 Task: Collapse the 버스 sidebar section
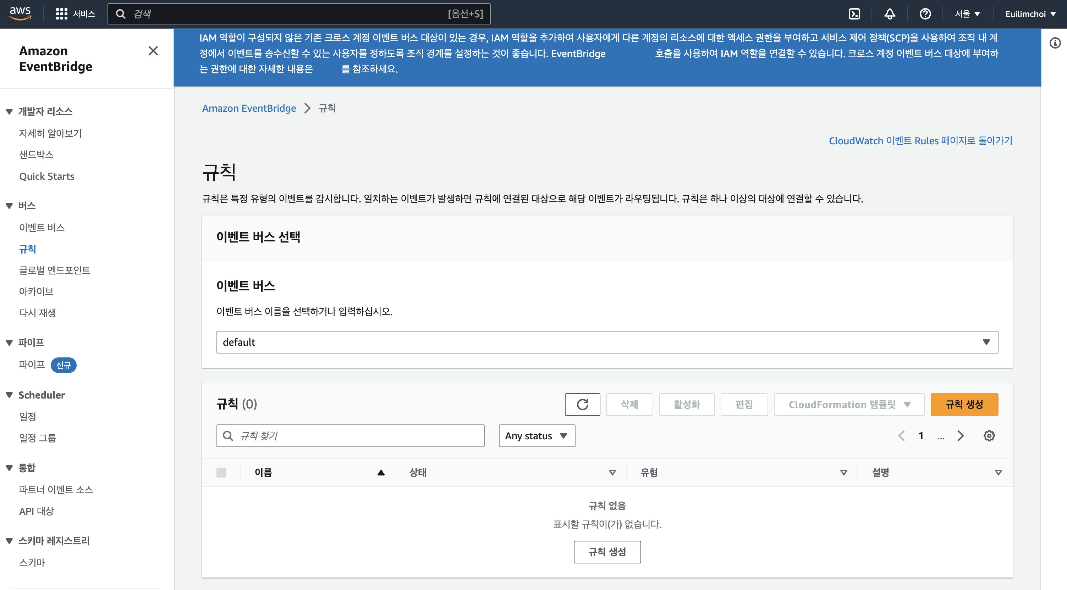[9, 206]
